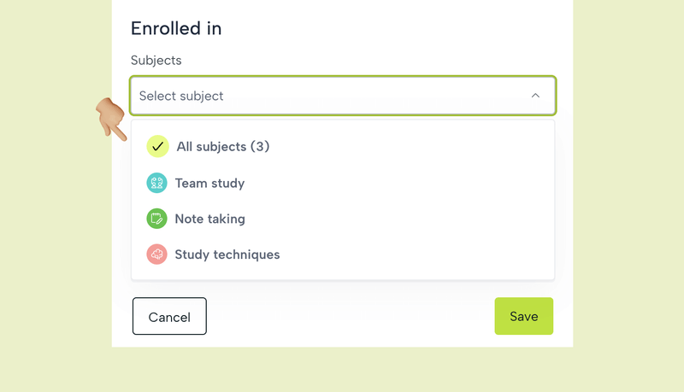
Task: Click the teal Team study icon
Action: coord(156,183)
